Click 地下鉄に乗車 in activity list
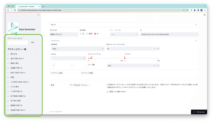The width and height of the screenshot is (213, 122). pyautogui.click(x=16, y=101)
